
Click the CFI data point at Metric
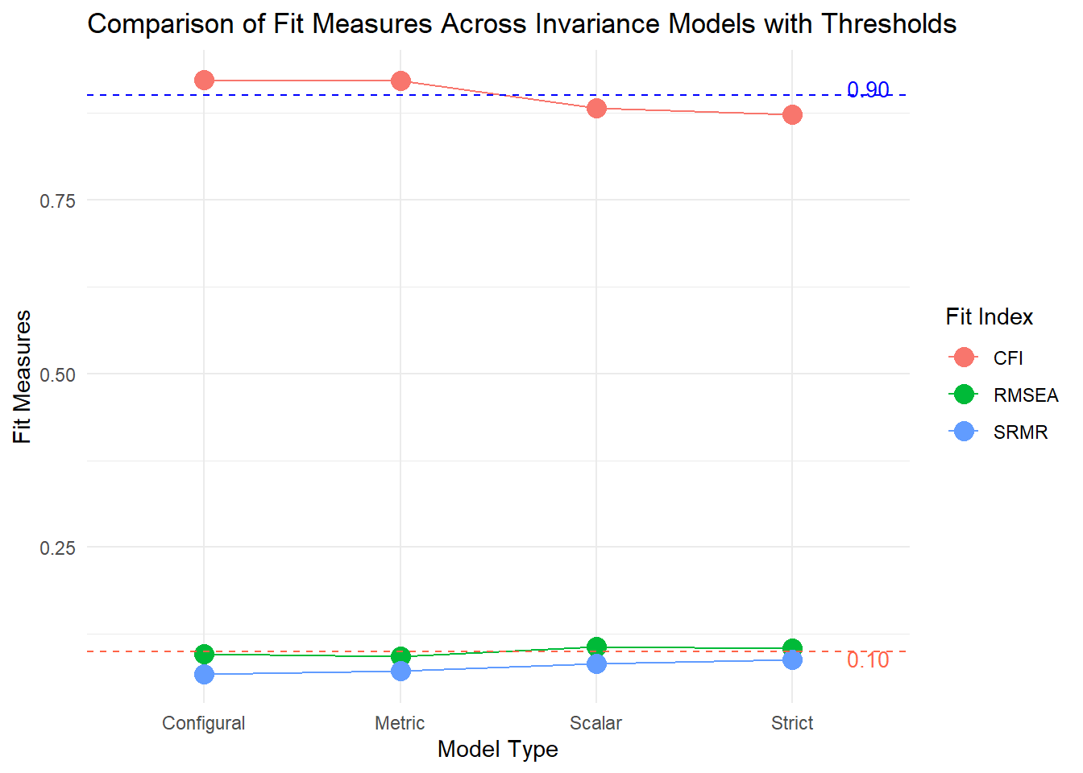400,81
